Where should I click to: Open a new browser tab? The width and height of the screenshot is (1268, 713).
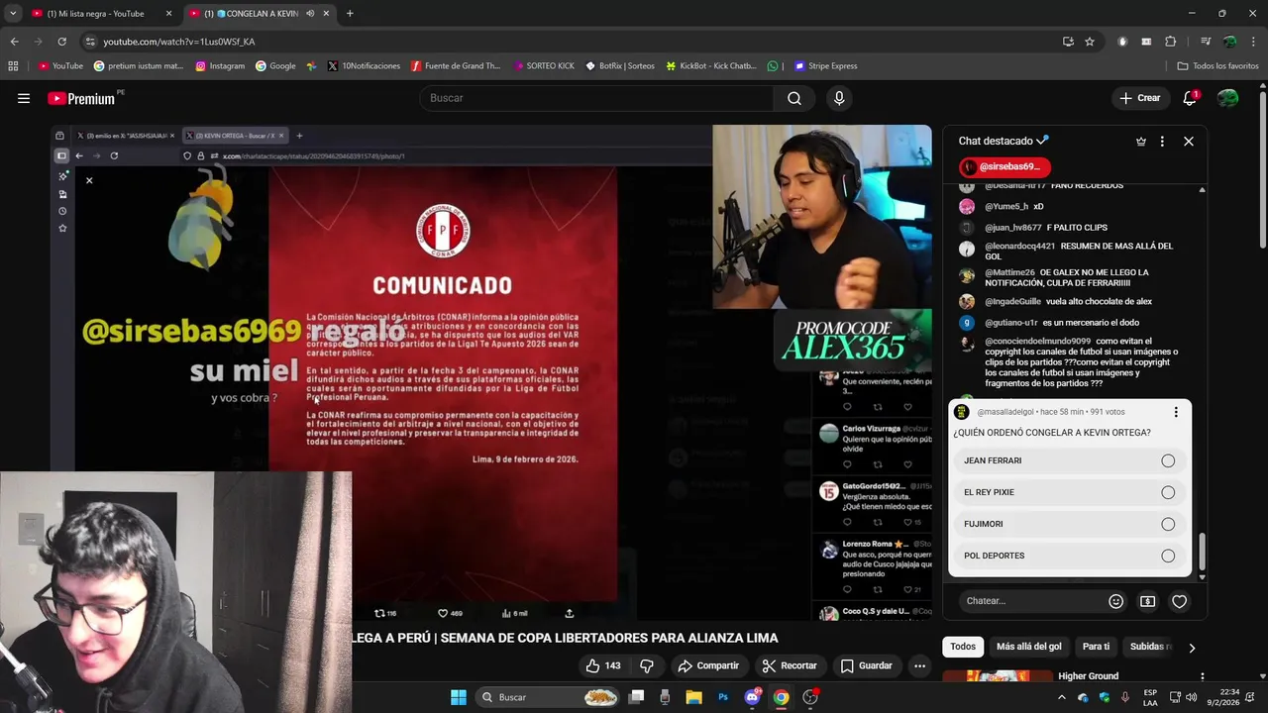(x=350, y=14)
